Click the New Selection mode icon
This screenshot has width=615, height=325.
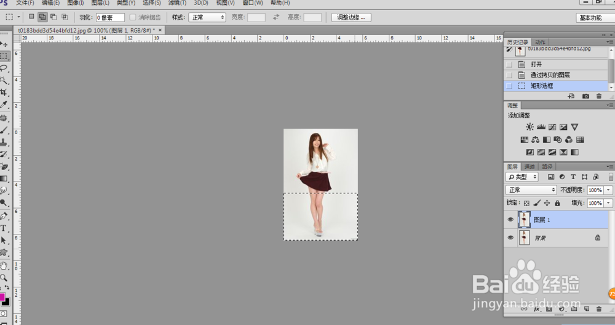(31, 17)
